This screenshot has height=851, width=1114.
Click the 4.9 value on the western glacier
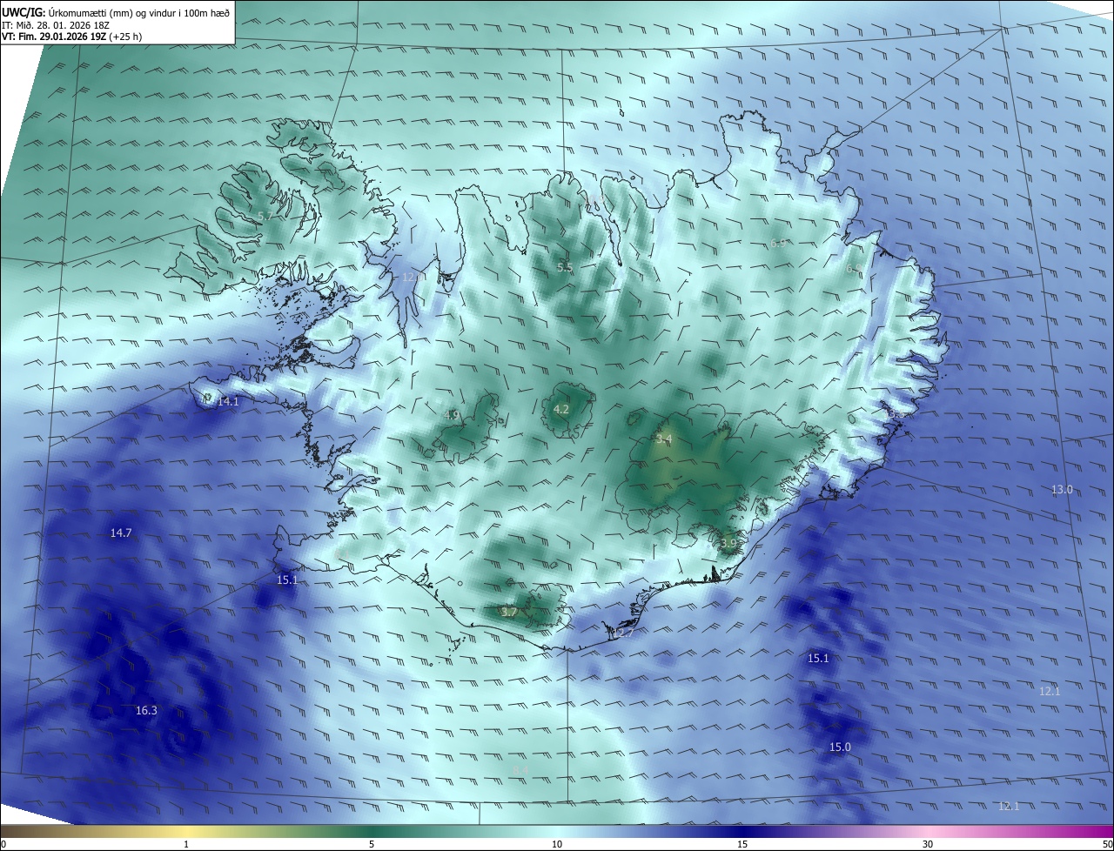(452, 416)
